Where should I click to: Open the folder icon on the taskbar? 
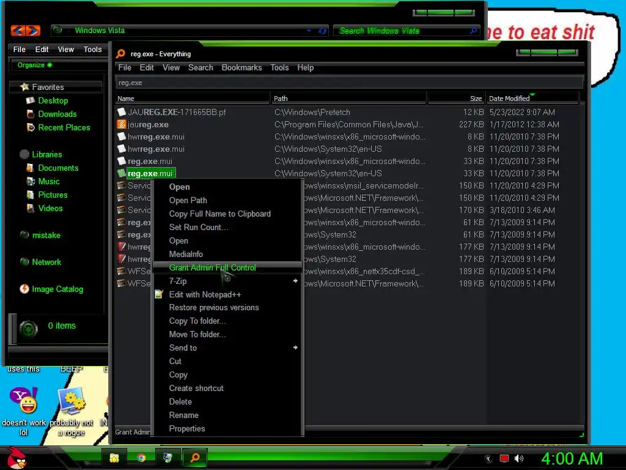(114, 458)
